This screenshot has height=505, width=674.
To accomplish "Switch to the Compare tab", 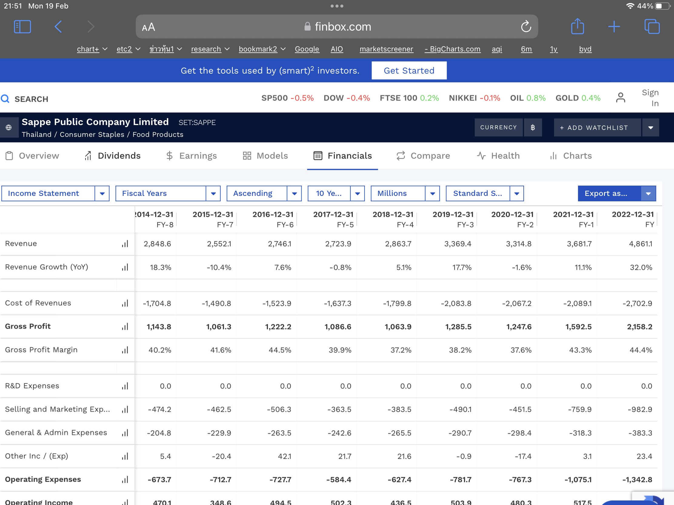I will click(423, 156).
